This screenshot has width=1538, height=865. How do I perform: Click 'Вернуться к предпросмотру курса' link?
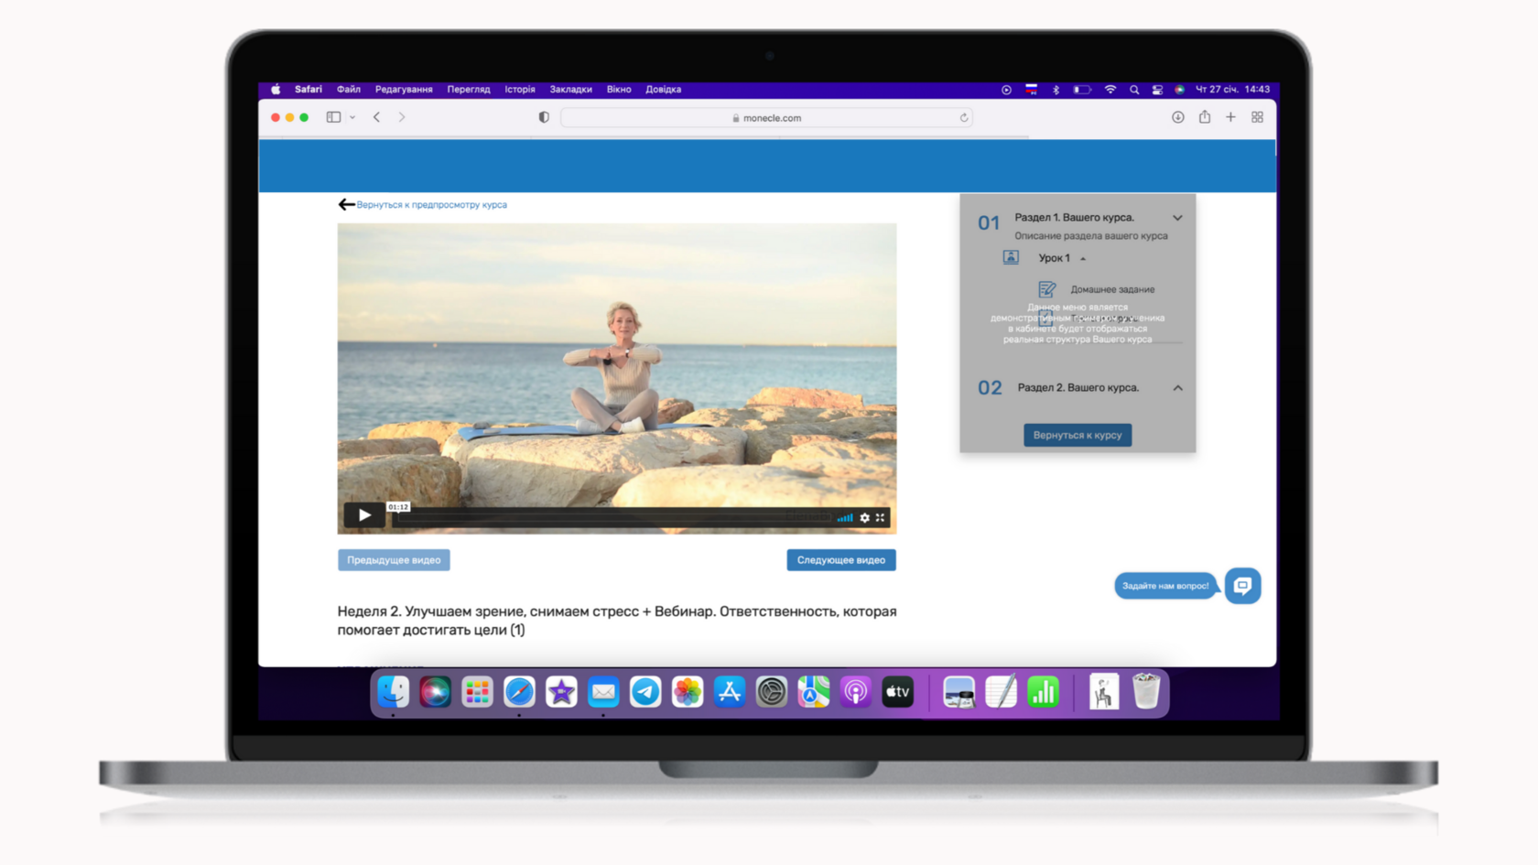click(x=431, y=205)
